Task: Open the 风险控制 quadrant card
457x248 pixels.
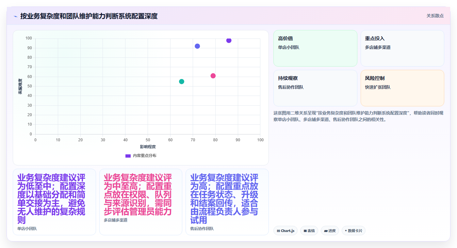Action: pos(402,88)
